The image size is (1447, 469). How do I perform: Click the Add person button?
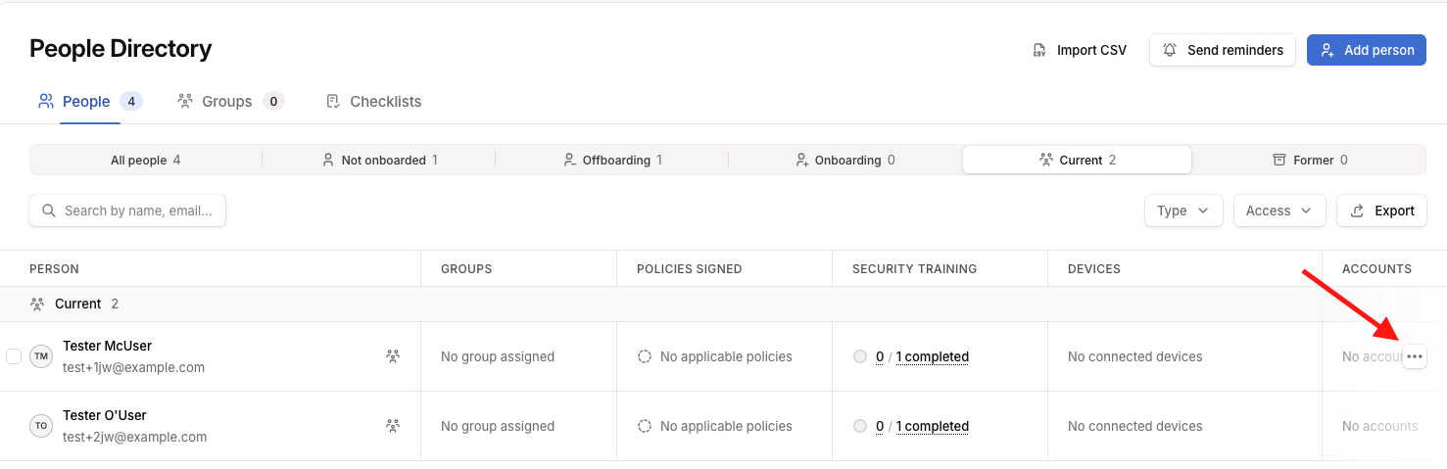tap(1366, 50)
